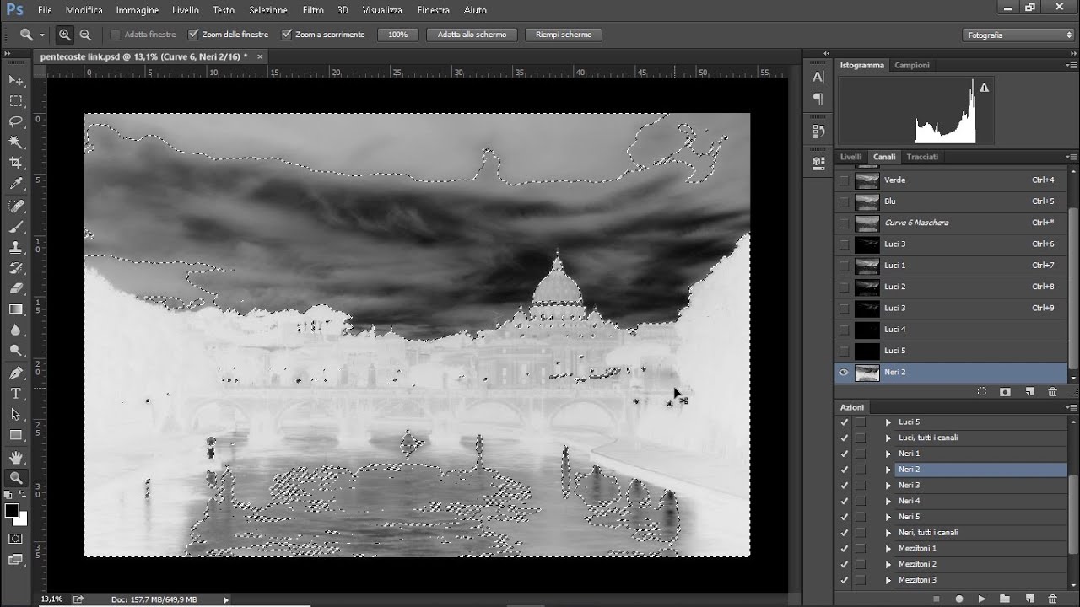This screenshot has width=1080, height=607.
Task: Toggle checkmark for Neri 1 action
Action: tap(845, 454)
